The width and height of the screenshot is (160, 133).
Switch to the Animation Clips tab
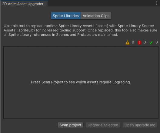pyautogui.click(x=96, y=16)
